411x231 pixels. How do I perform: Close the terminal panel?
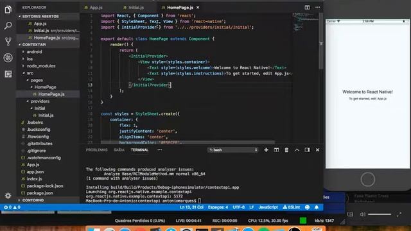point(317,150)
